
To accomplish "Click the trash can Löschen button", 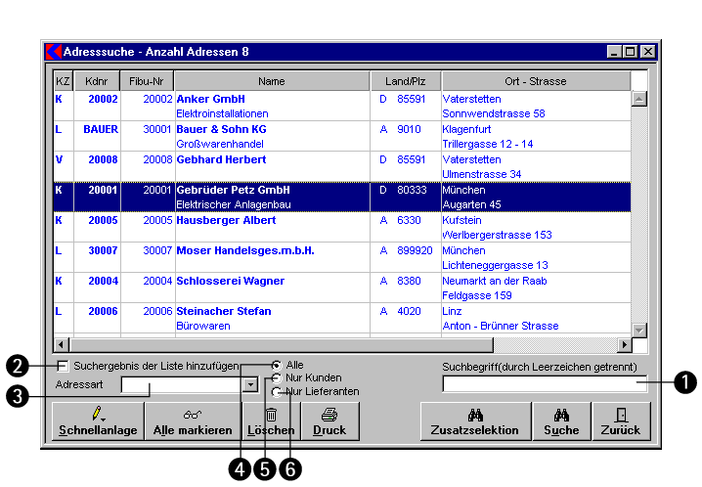I will click(271, 421).
